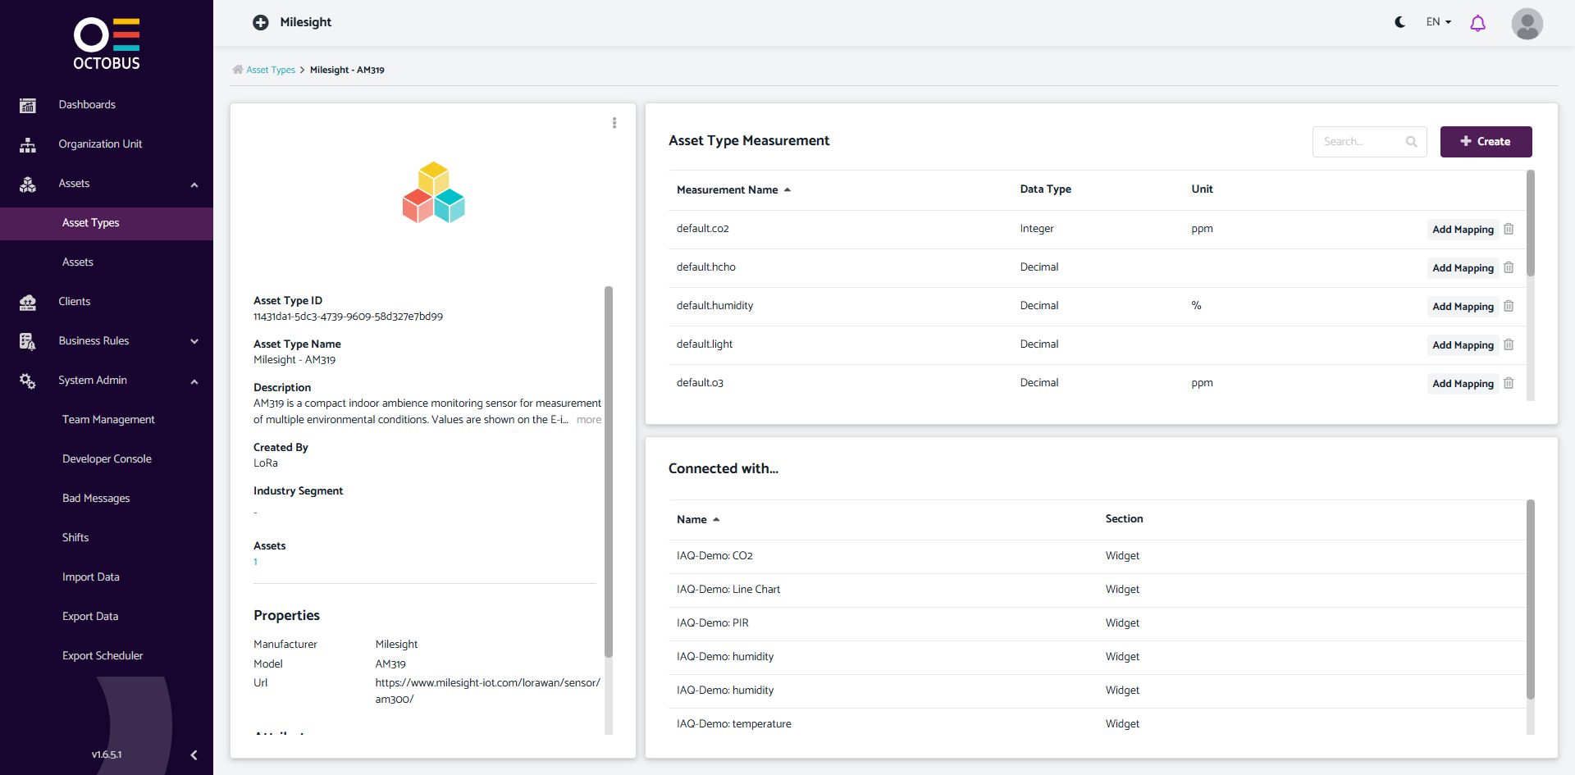The image size is (1575, 775).
Task: Select Asset Types in sidebar
Action: pos(107,223)
